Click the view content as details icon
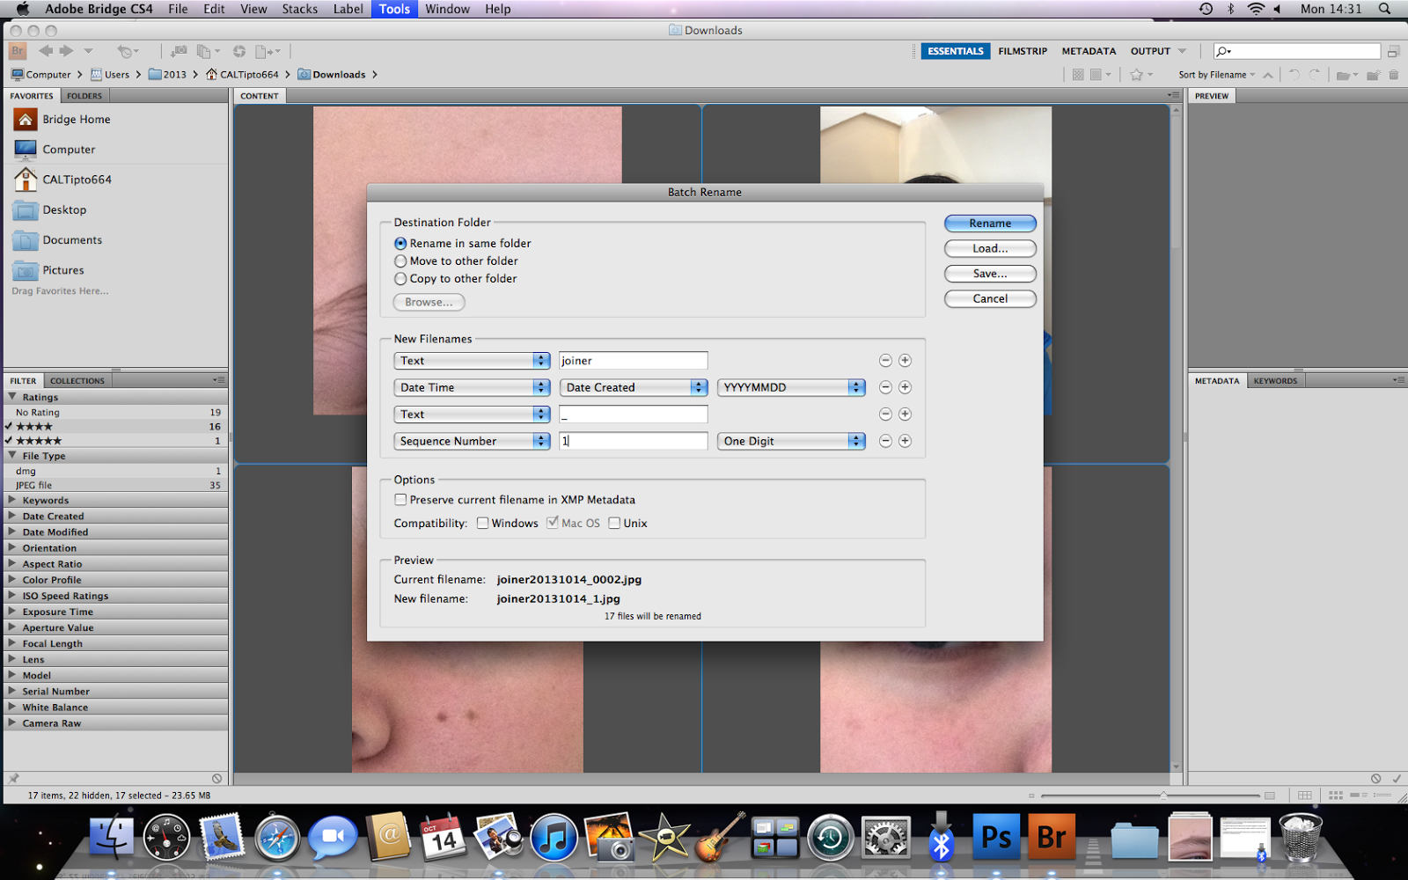The height and width of the screenshot is (880, 1408). 1359,796
